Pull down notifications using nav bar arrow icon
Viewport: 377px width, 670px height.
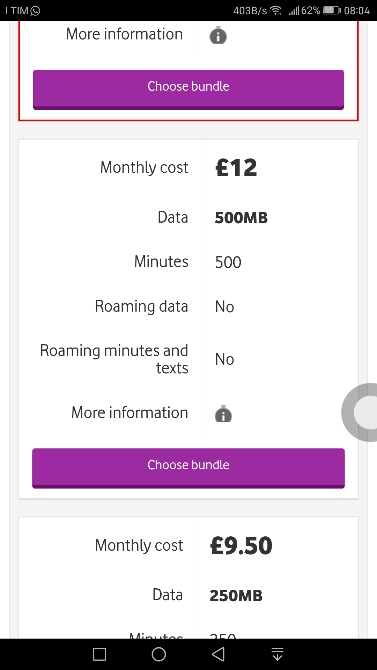278,654
